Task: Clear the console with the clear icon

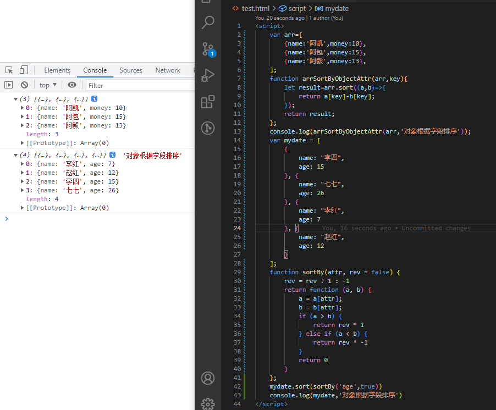Action: point(24,85)
